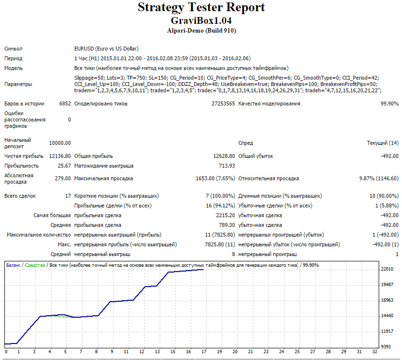Image resolution: width=402 pixels, height=360 pixels.
Task: Click the Модель label
Action: pos(13,68)
